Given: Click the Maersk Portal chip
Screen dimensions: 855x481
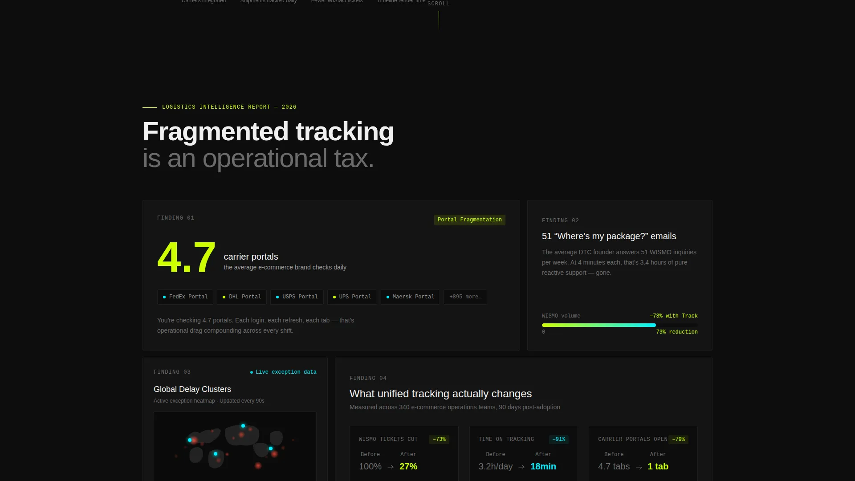Looking at the screenshot, I should click(x=410, y=297).
